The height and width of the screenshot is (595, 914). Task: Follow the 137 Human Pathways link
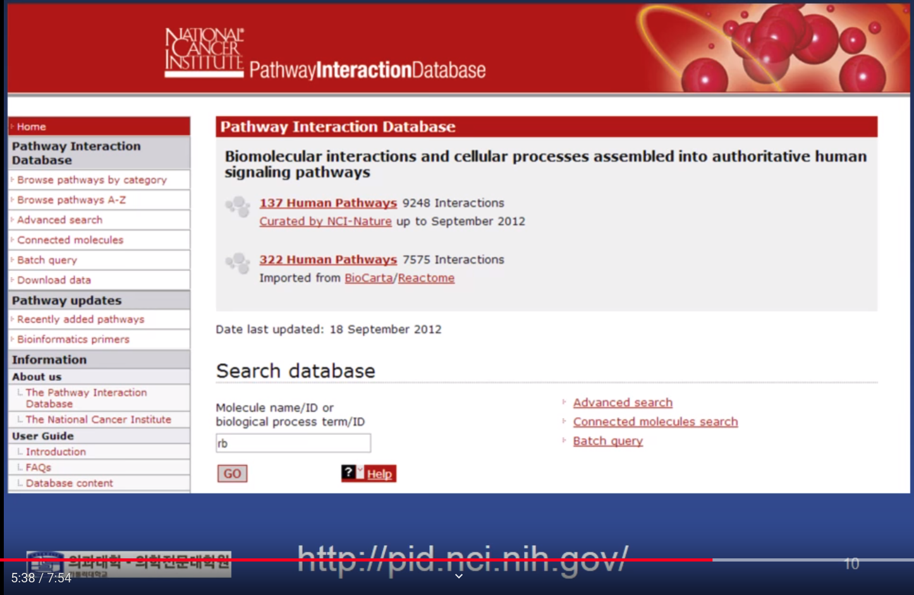coord(328,203)
